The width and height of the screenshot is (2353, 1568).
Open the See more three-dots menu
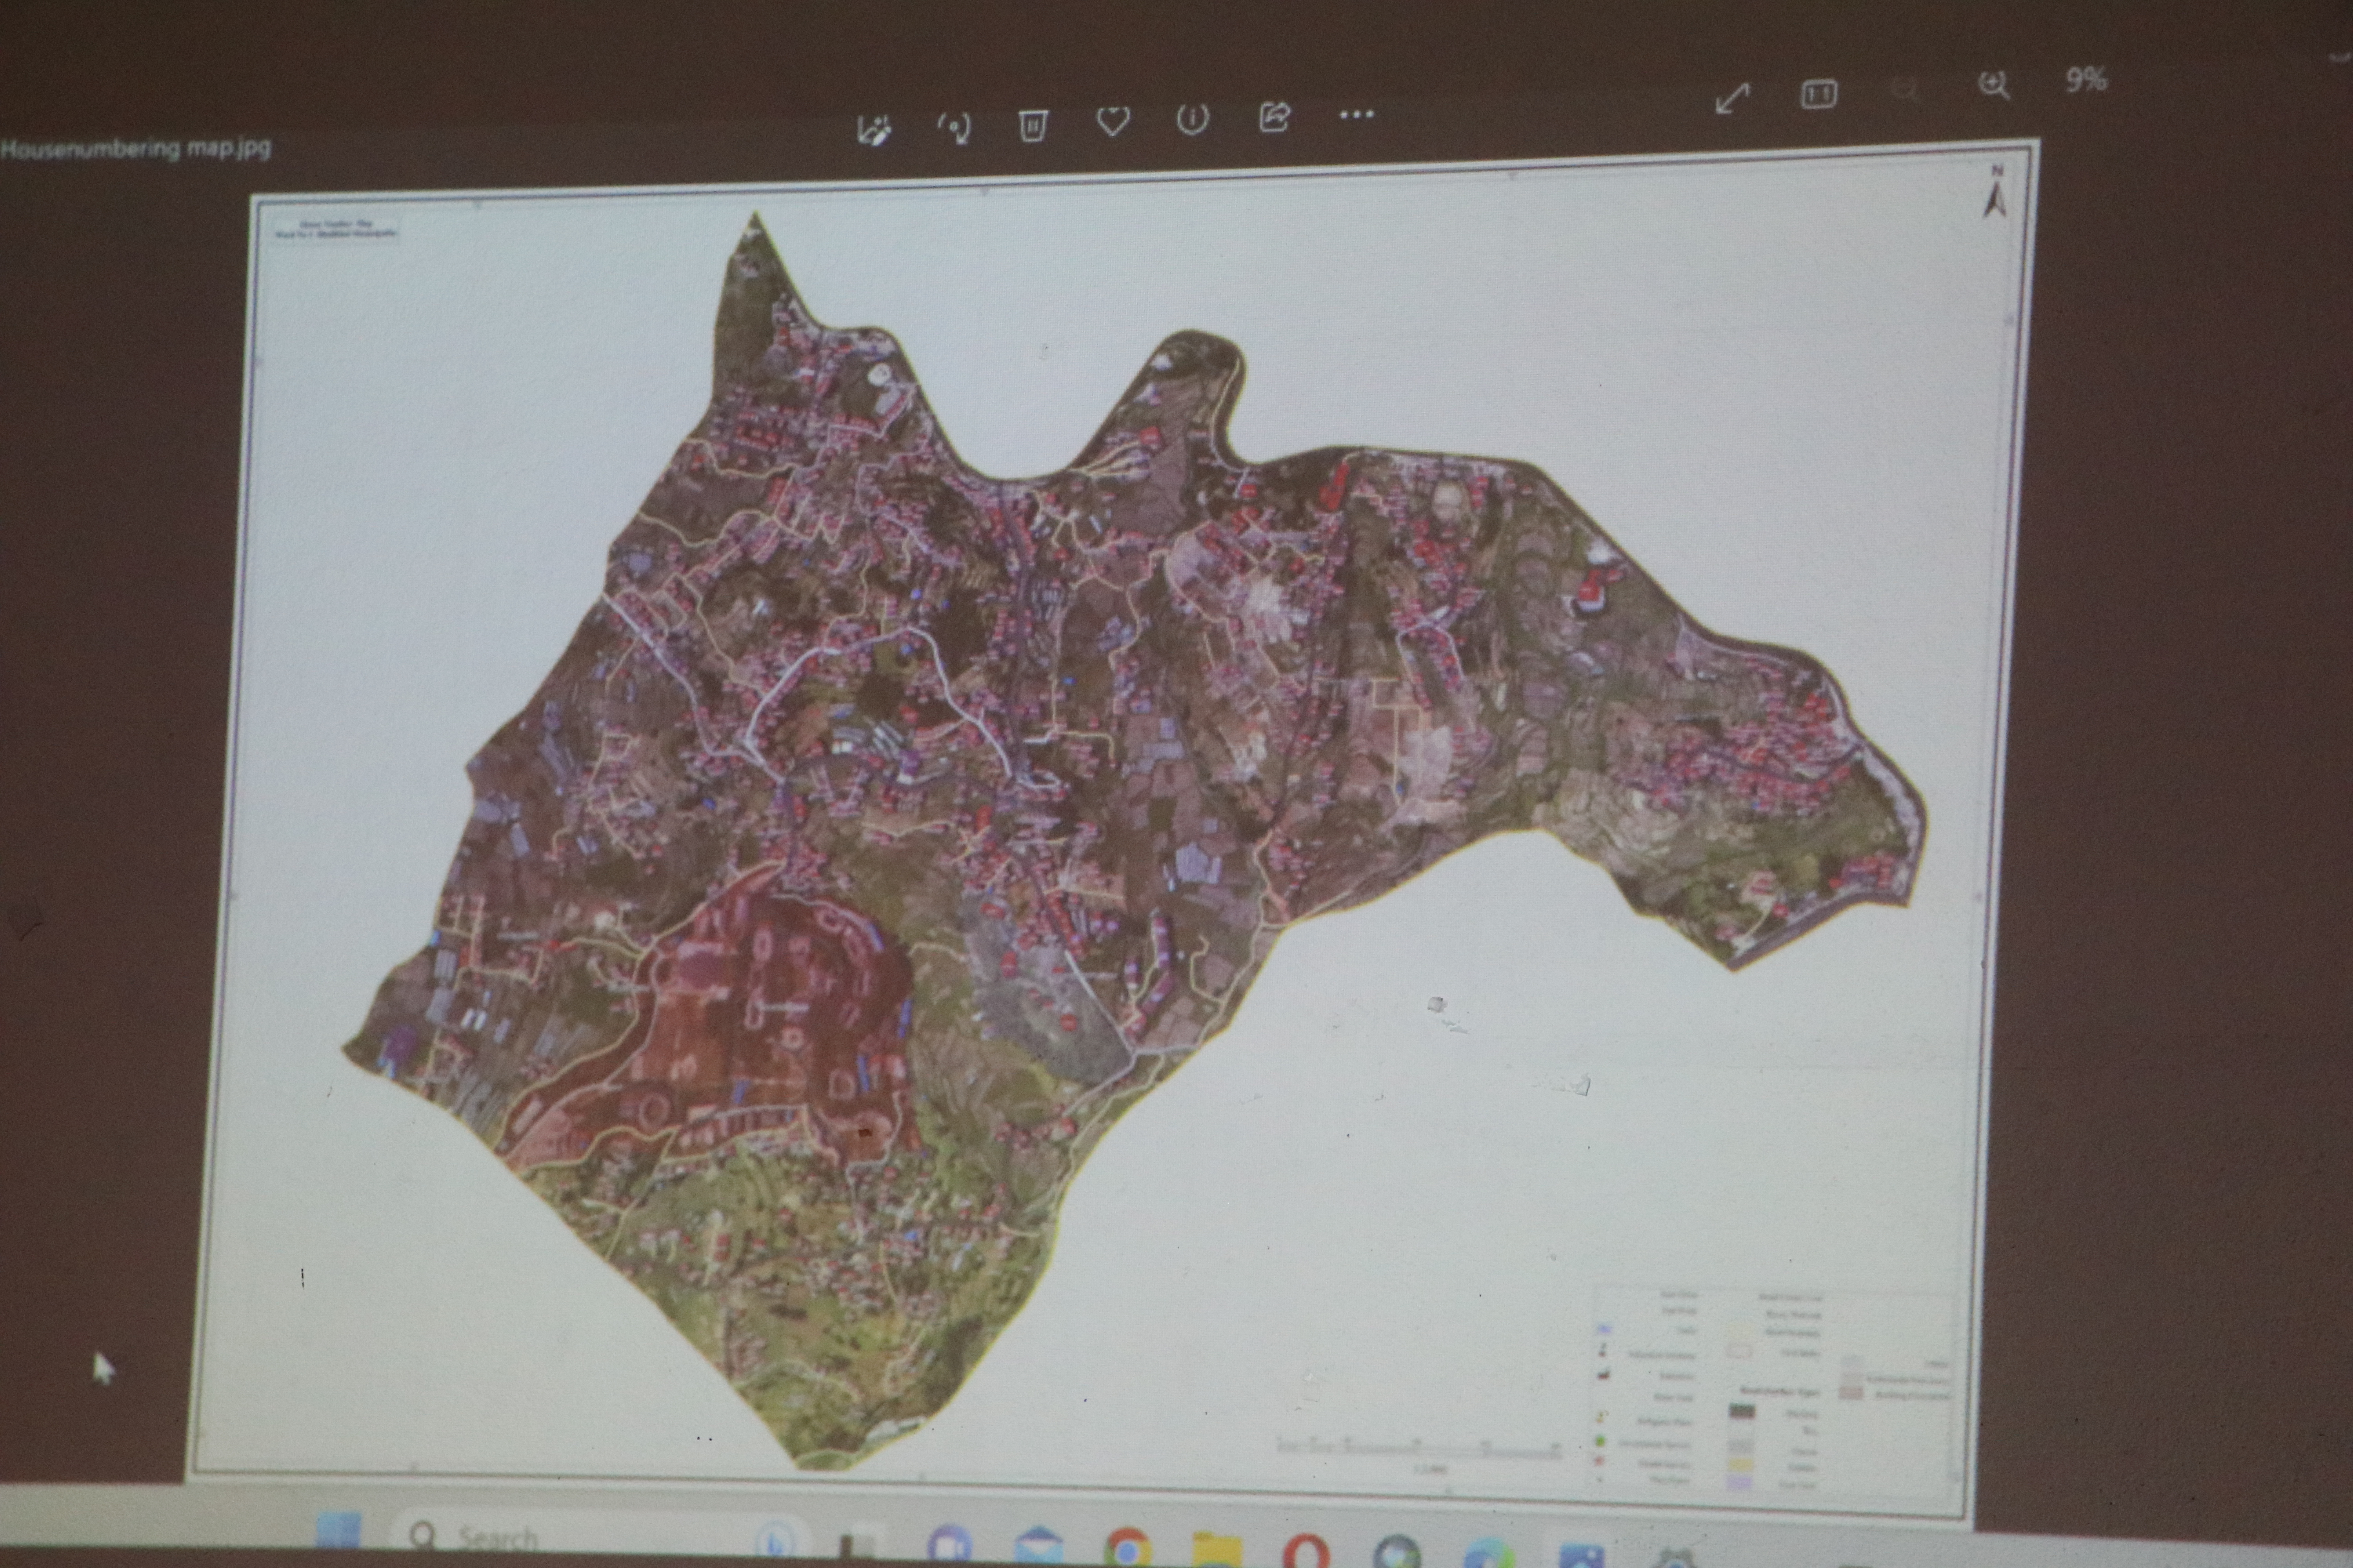click(1357, 114)
